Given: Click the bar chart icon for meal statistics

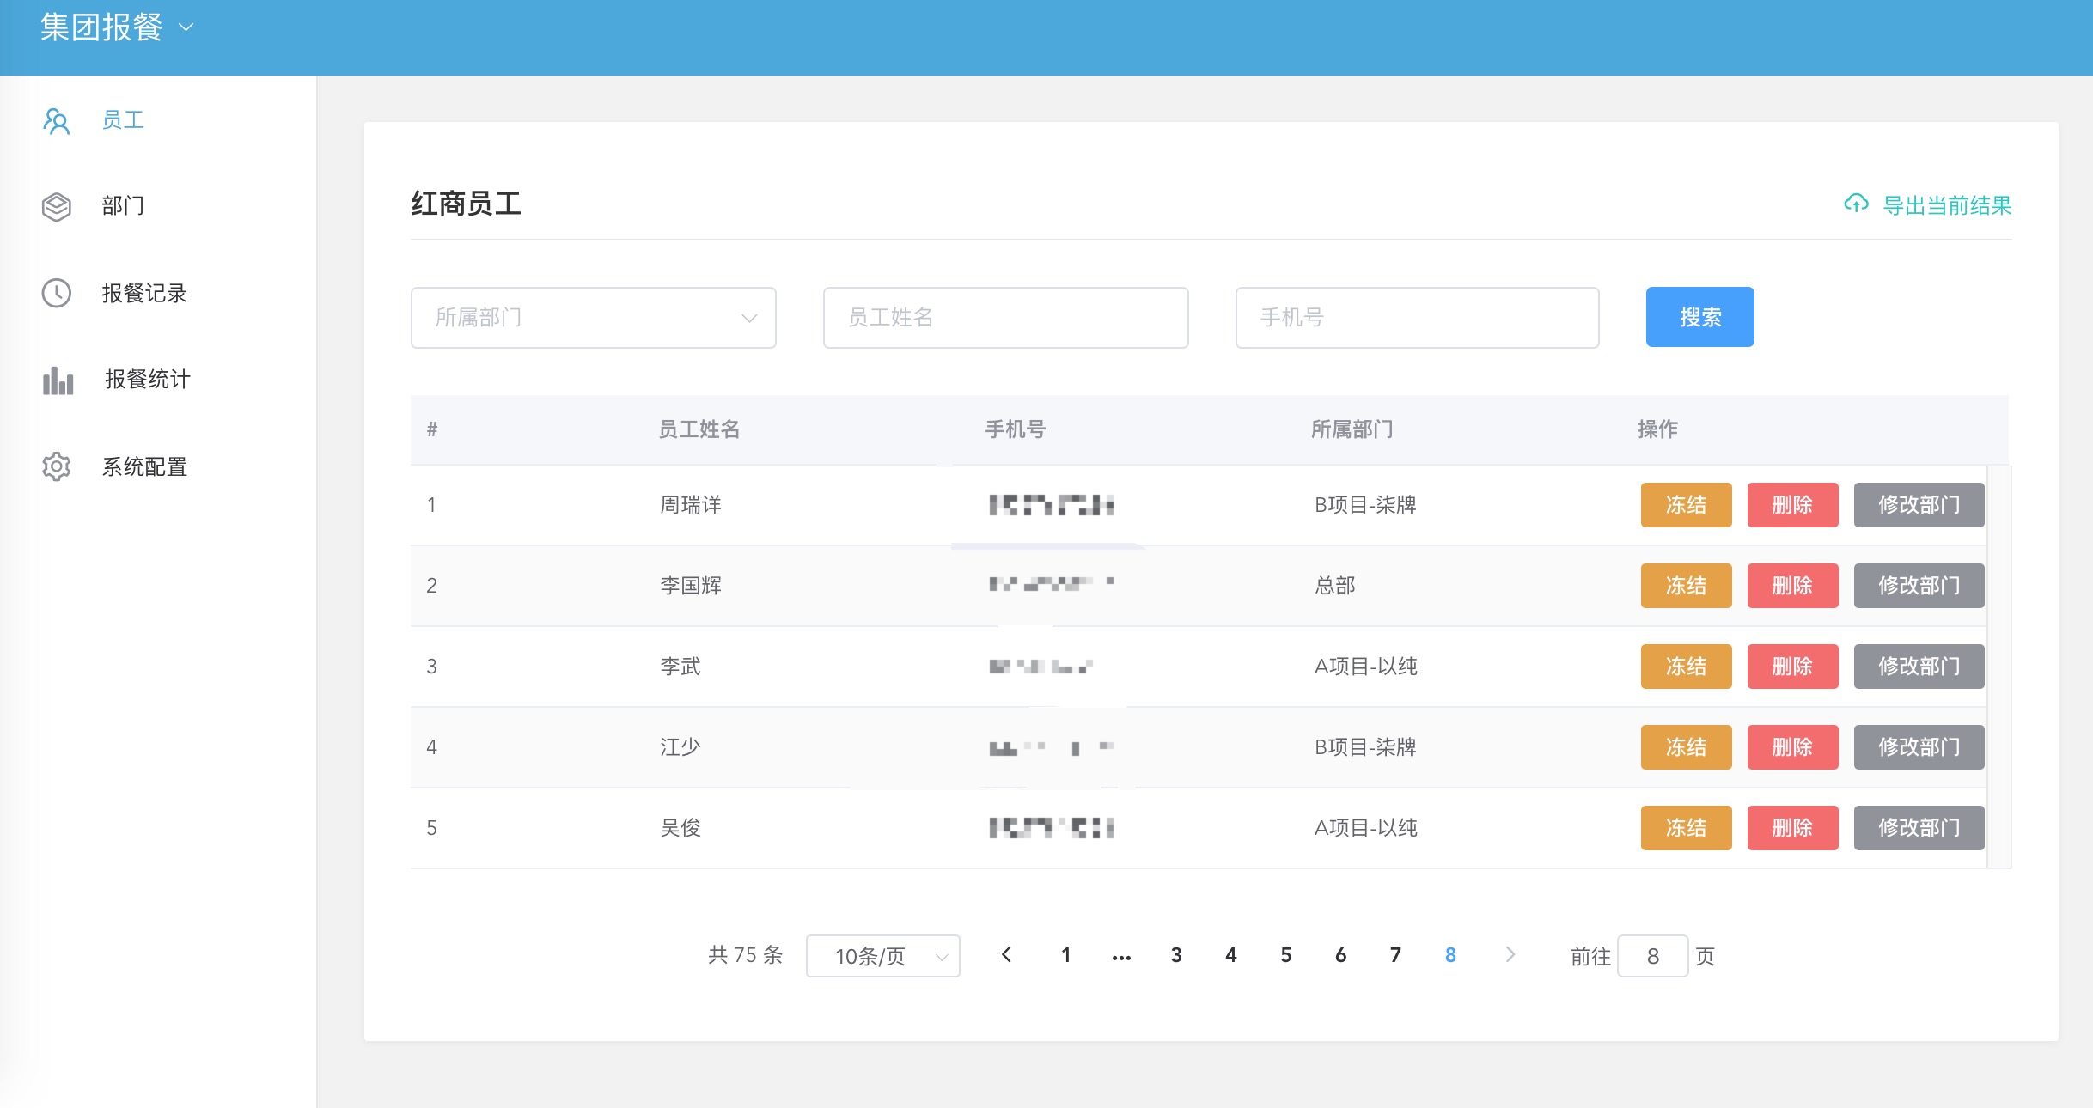Looking at the screenshot, I should [x=58, y=380].
